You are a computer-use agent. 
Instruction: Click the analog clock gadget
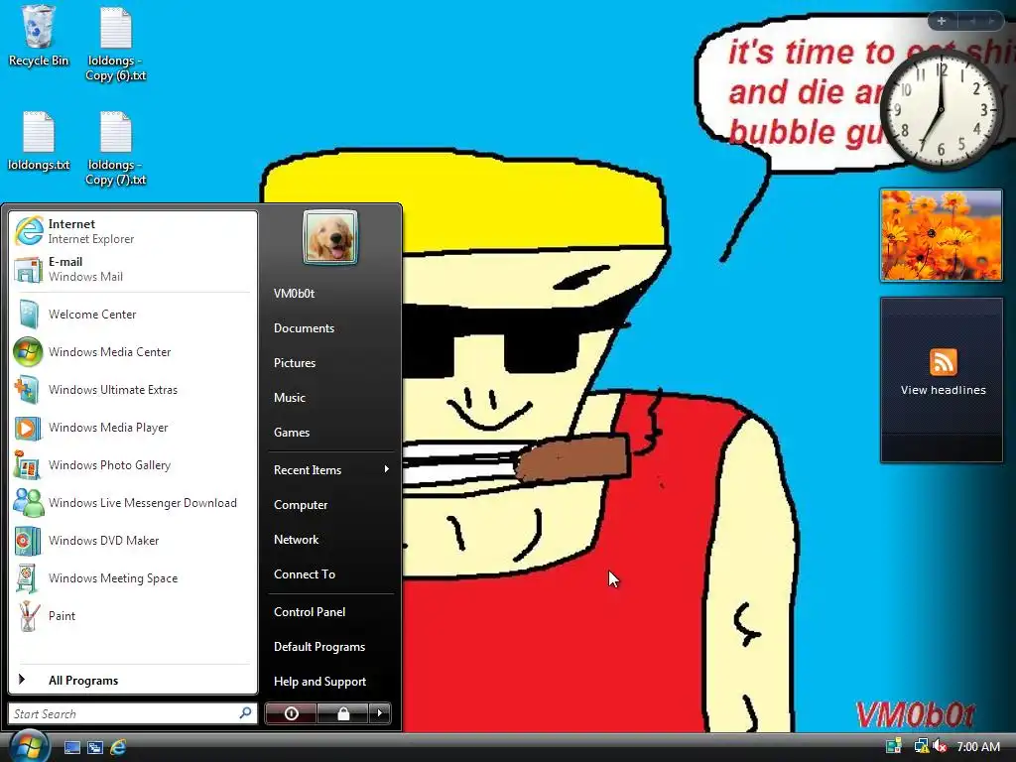pyautogui.click(x=942, y=111)
